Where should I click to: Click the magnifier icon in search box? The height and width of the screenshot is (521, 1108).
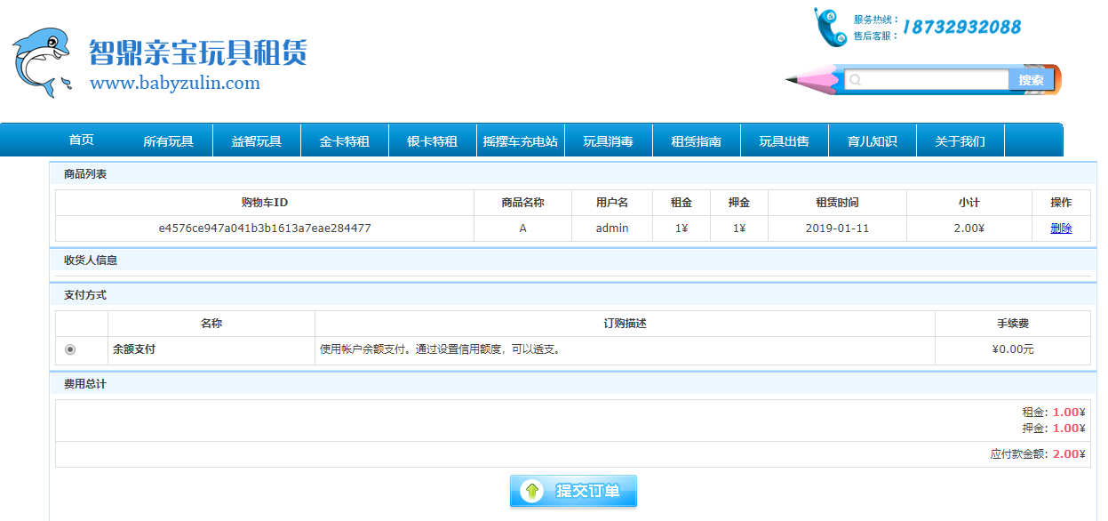click(x=855, y=80)
